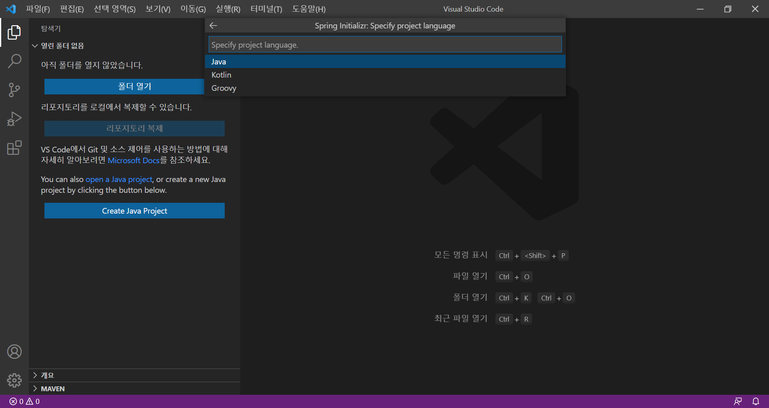Click the back arrow in Spring Initializr dialog
The image size is (769, 408).
[x=213, y=26]
